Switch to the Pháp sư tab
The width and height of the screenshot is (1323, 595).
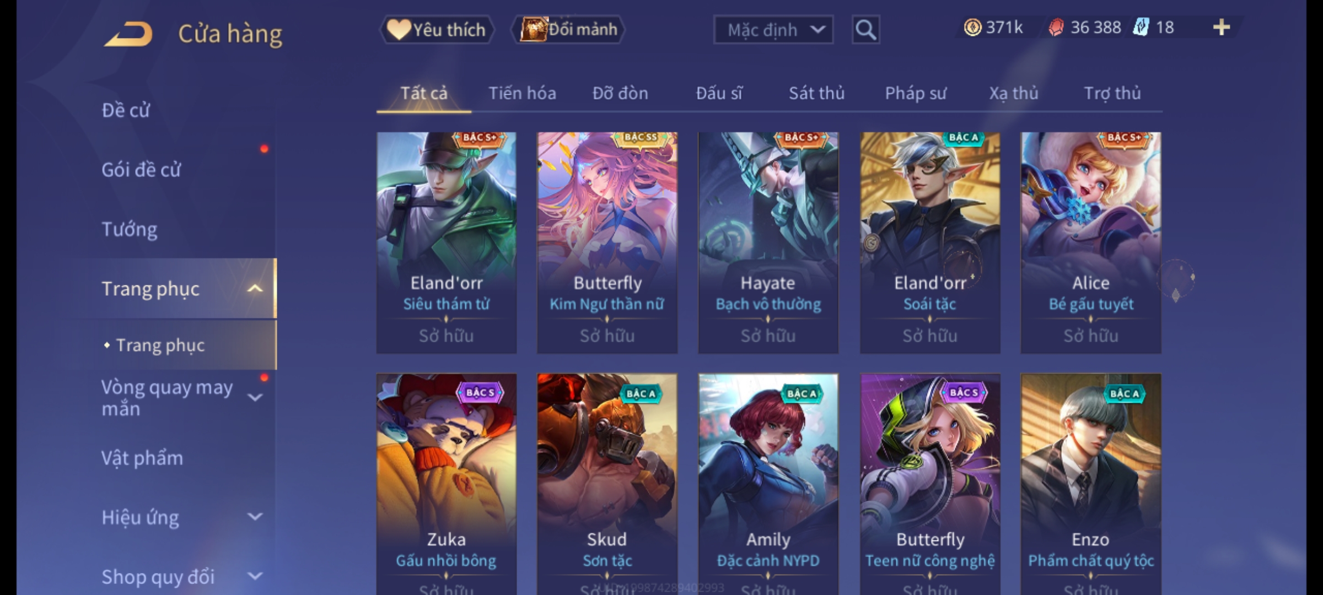pyautogui.click(x=916, y=93)
